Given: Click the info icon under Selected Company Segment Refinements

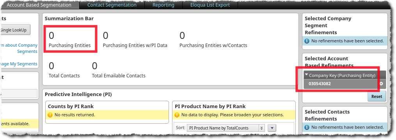Looking at the screenshot, I should [307, 41].
